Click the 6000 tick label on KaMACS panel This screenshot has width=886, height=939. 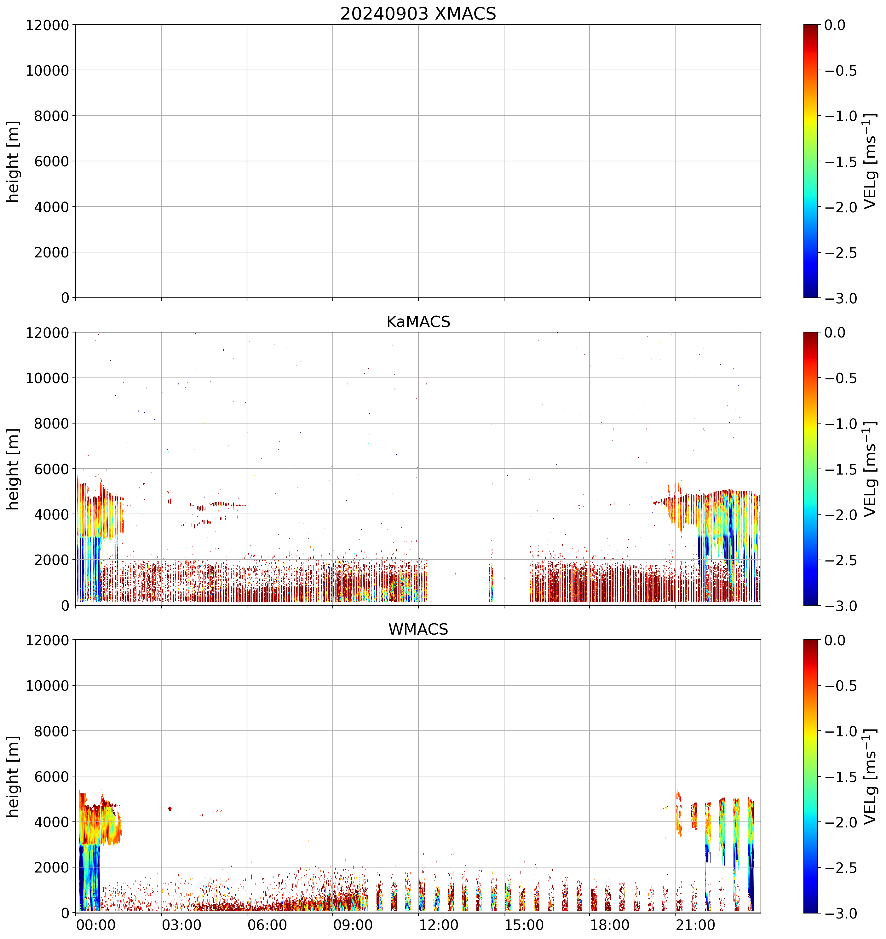pyautogui.click(x=51, y=469)
